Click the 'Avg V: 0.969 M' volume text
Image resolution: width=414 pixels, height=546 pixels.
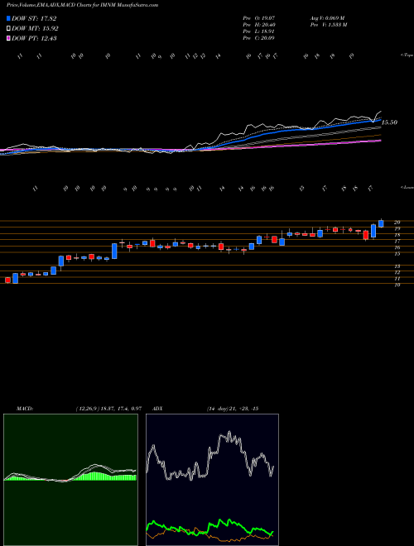(328, 17)
